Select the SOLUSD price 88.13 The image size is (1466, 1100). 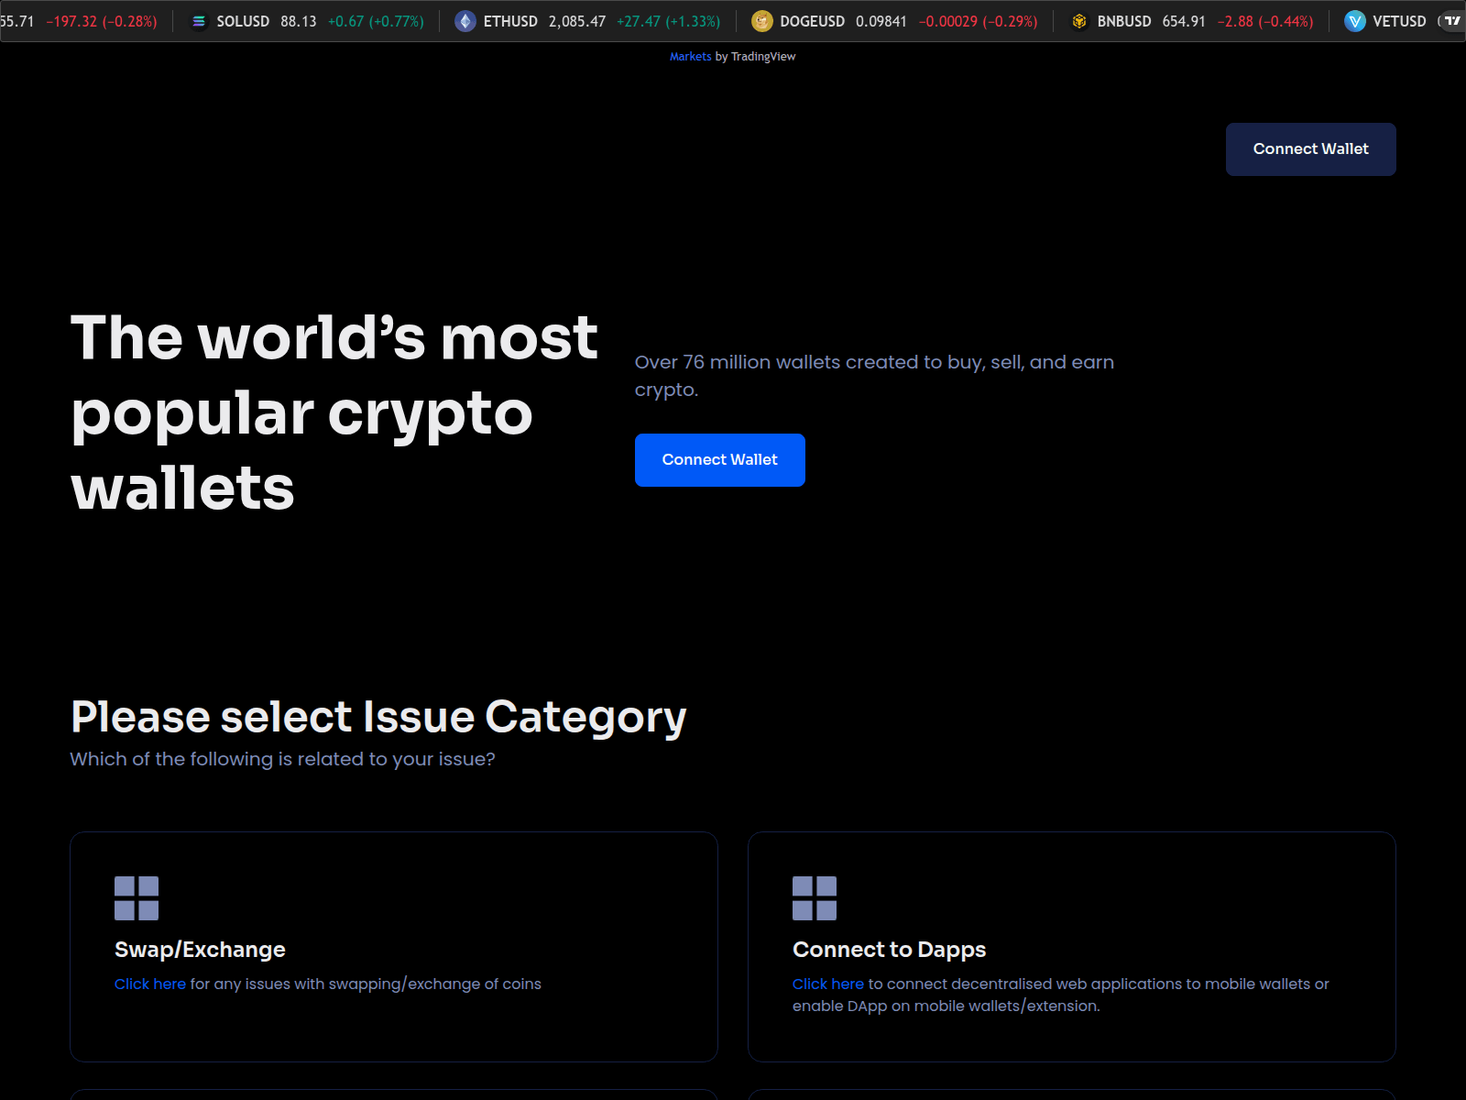299,21
